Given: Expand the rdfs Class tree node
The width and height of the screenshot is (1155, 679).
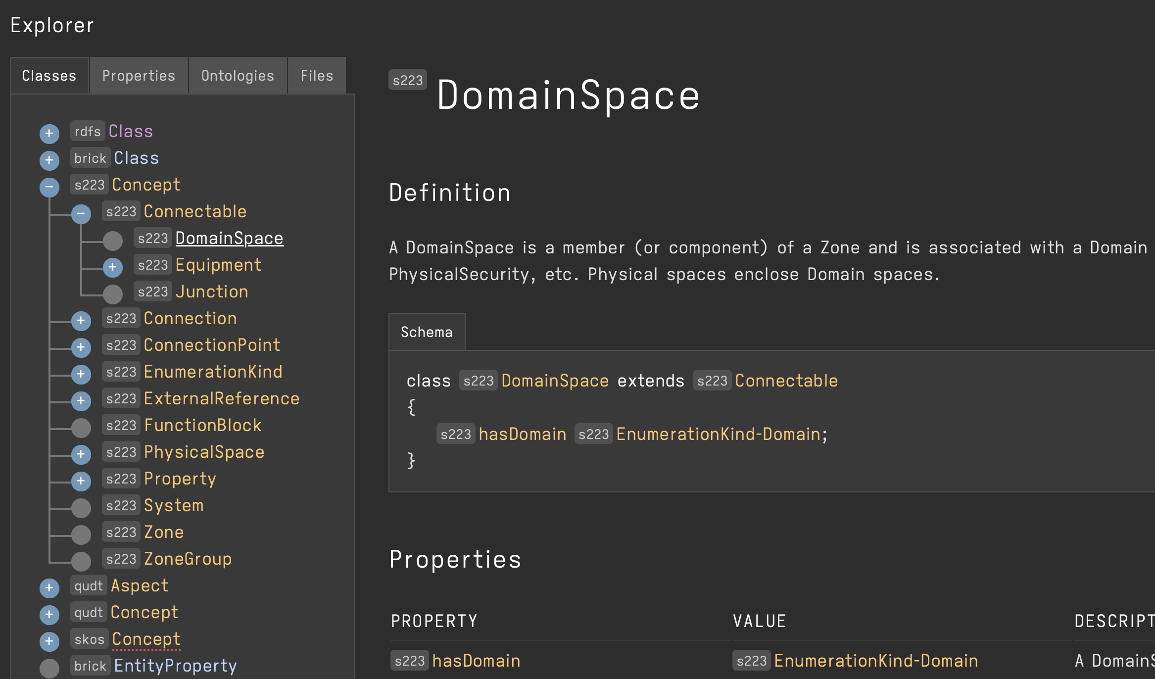Looking at the screenshot, I should tap(49, 133).
